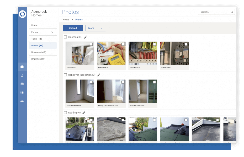Click the pencil icon next to Roofing

tap(84, 113)
